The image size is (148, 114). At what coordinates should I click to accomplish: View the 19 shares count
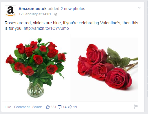click(x=75, y=107)
